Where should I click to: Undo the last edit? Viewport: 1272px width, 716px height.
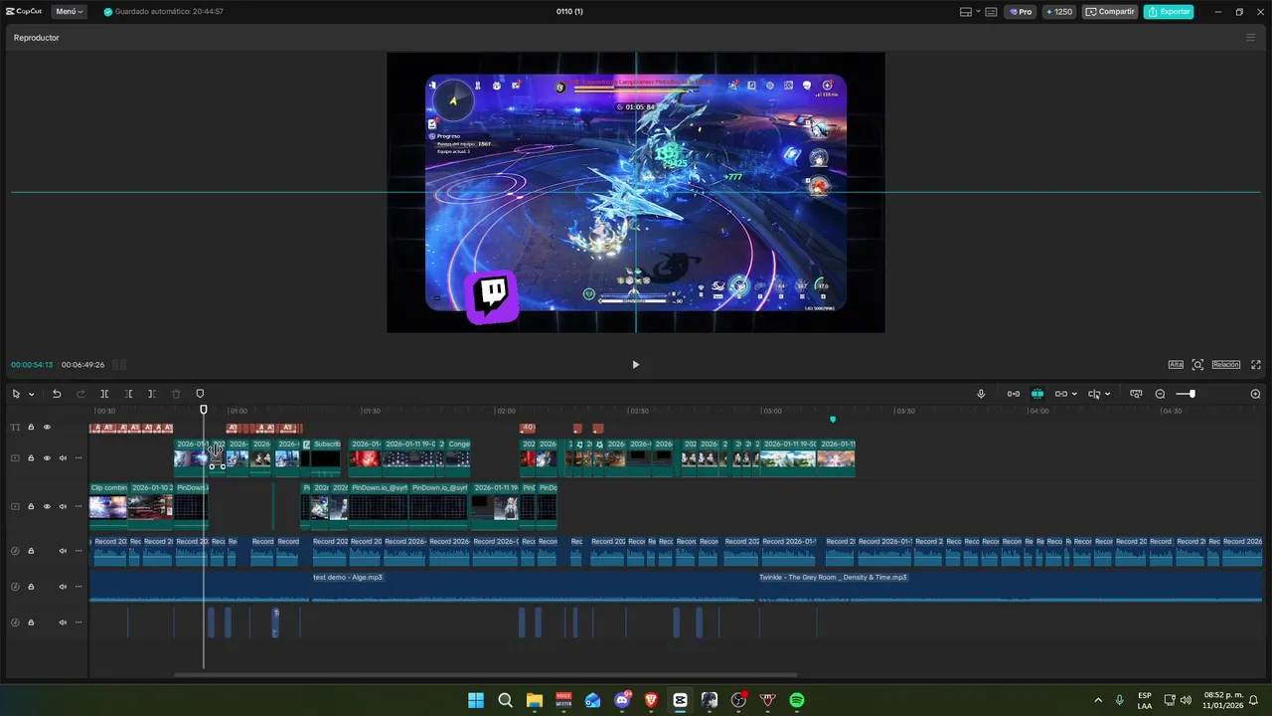(57, 394)
